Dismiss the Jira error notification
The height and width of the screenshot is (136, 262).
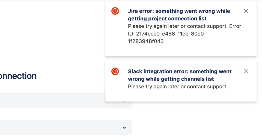point(246,11)
